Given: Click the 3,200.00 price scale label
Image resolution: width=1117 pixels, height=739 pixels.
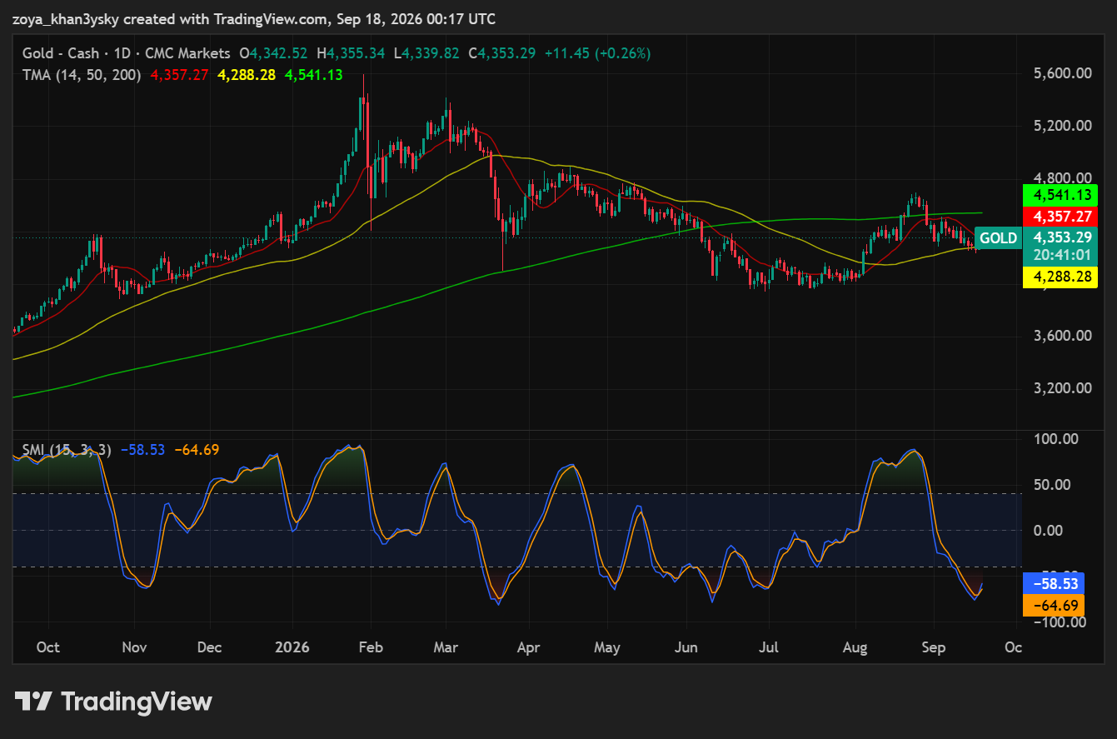Looking at the screenshot, I should (1062, 388).
